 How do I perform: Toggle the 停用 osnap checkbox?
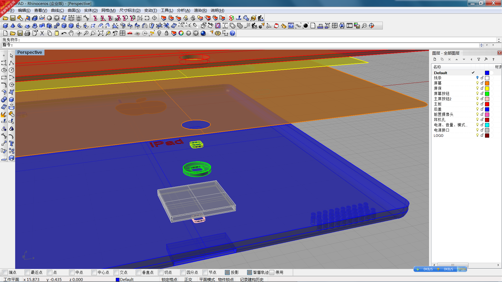click(x=272, y=272)
